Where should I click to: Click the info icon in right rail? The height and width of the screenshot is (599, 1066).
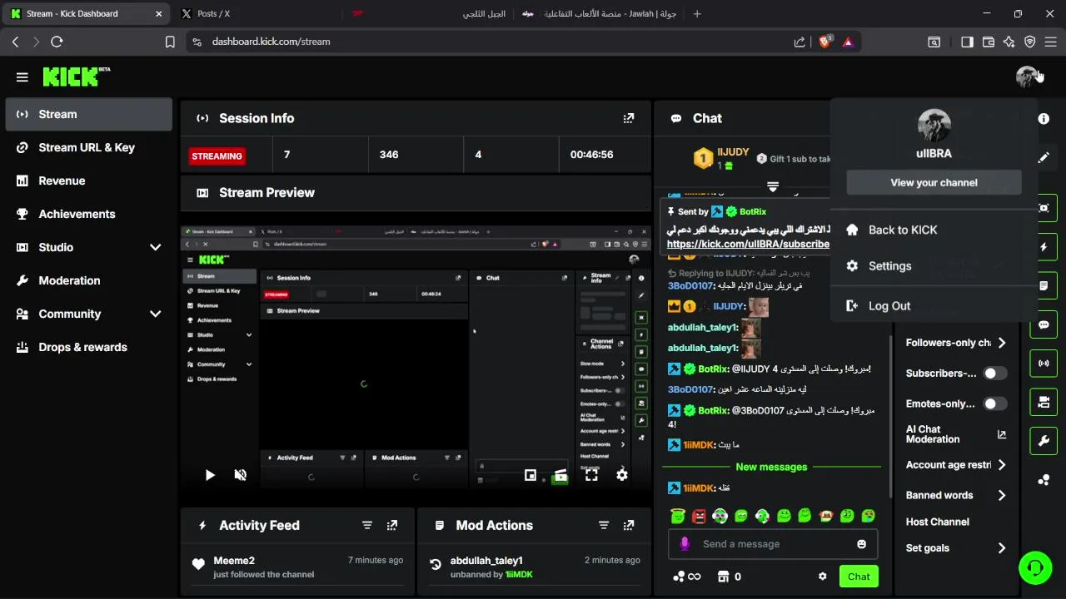[1044, 119]
